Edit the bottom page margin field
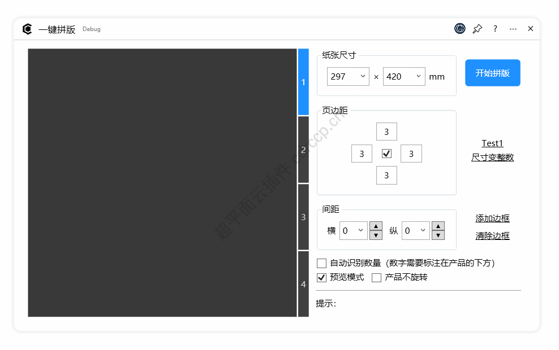Viewport: 559px width, 350px height. [386, 176]
